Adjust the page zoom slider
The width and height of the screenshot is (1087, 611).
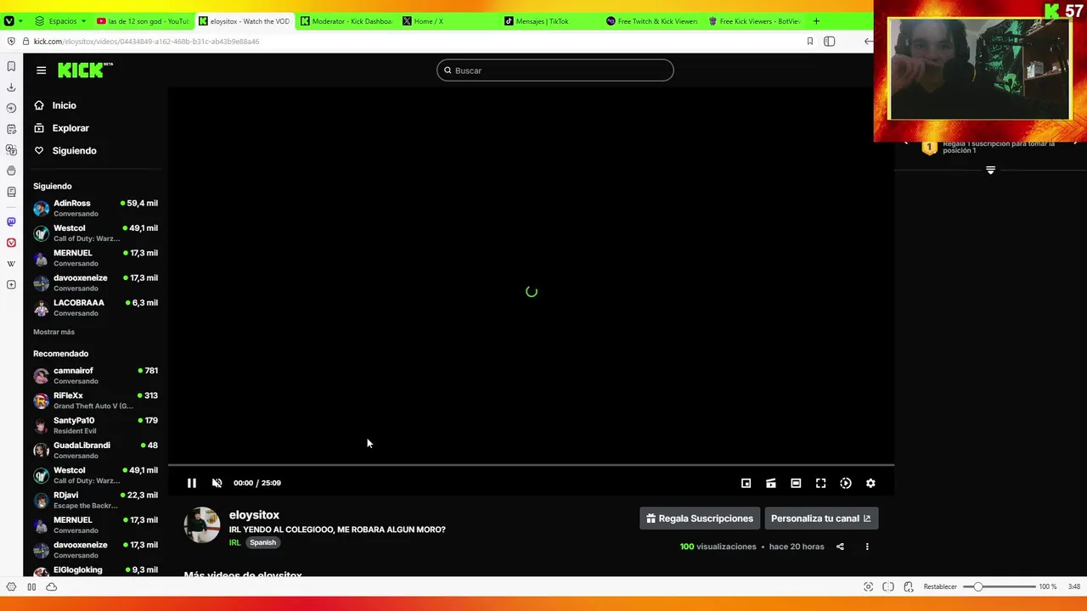pos(999,586)
